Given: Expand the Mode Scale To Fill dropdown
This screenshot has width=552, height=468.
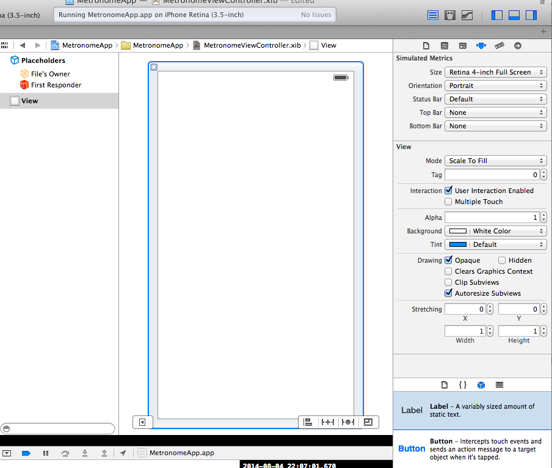Looking at the screenshot, I should tap(495, 161).
